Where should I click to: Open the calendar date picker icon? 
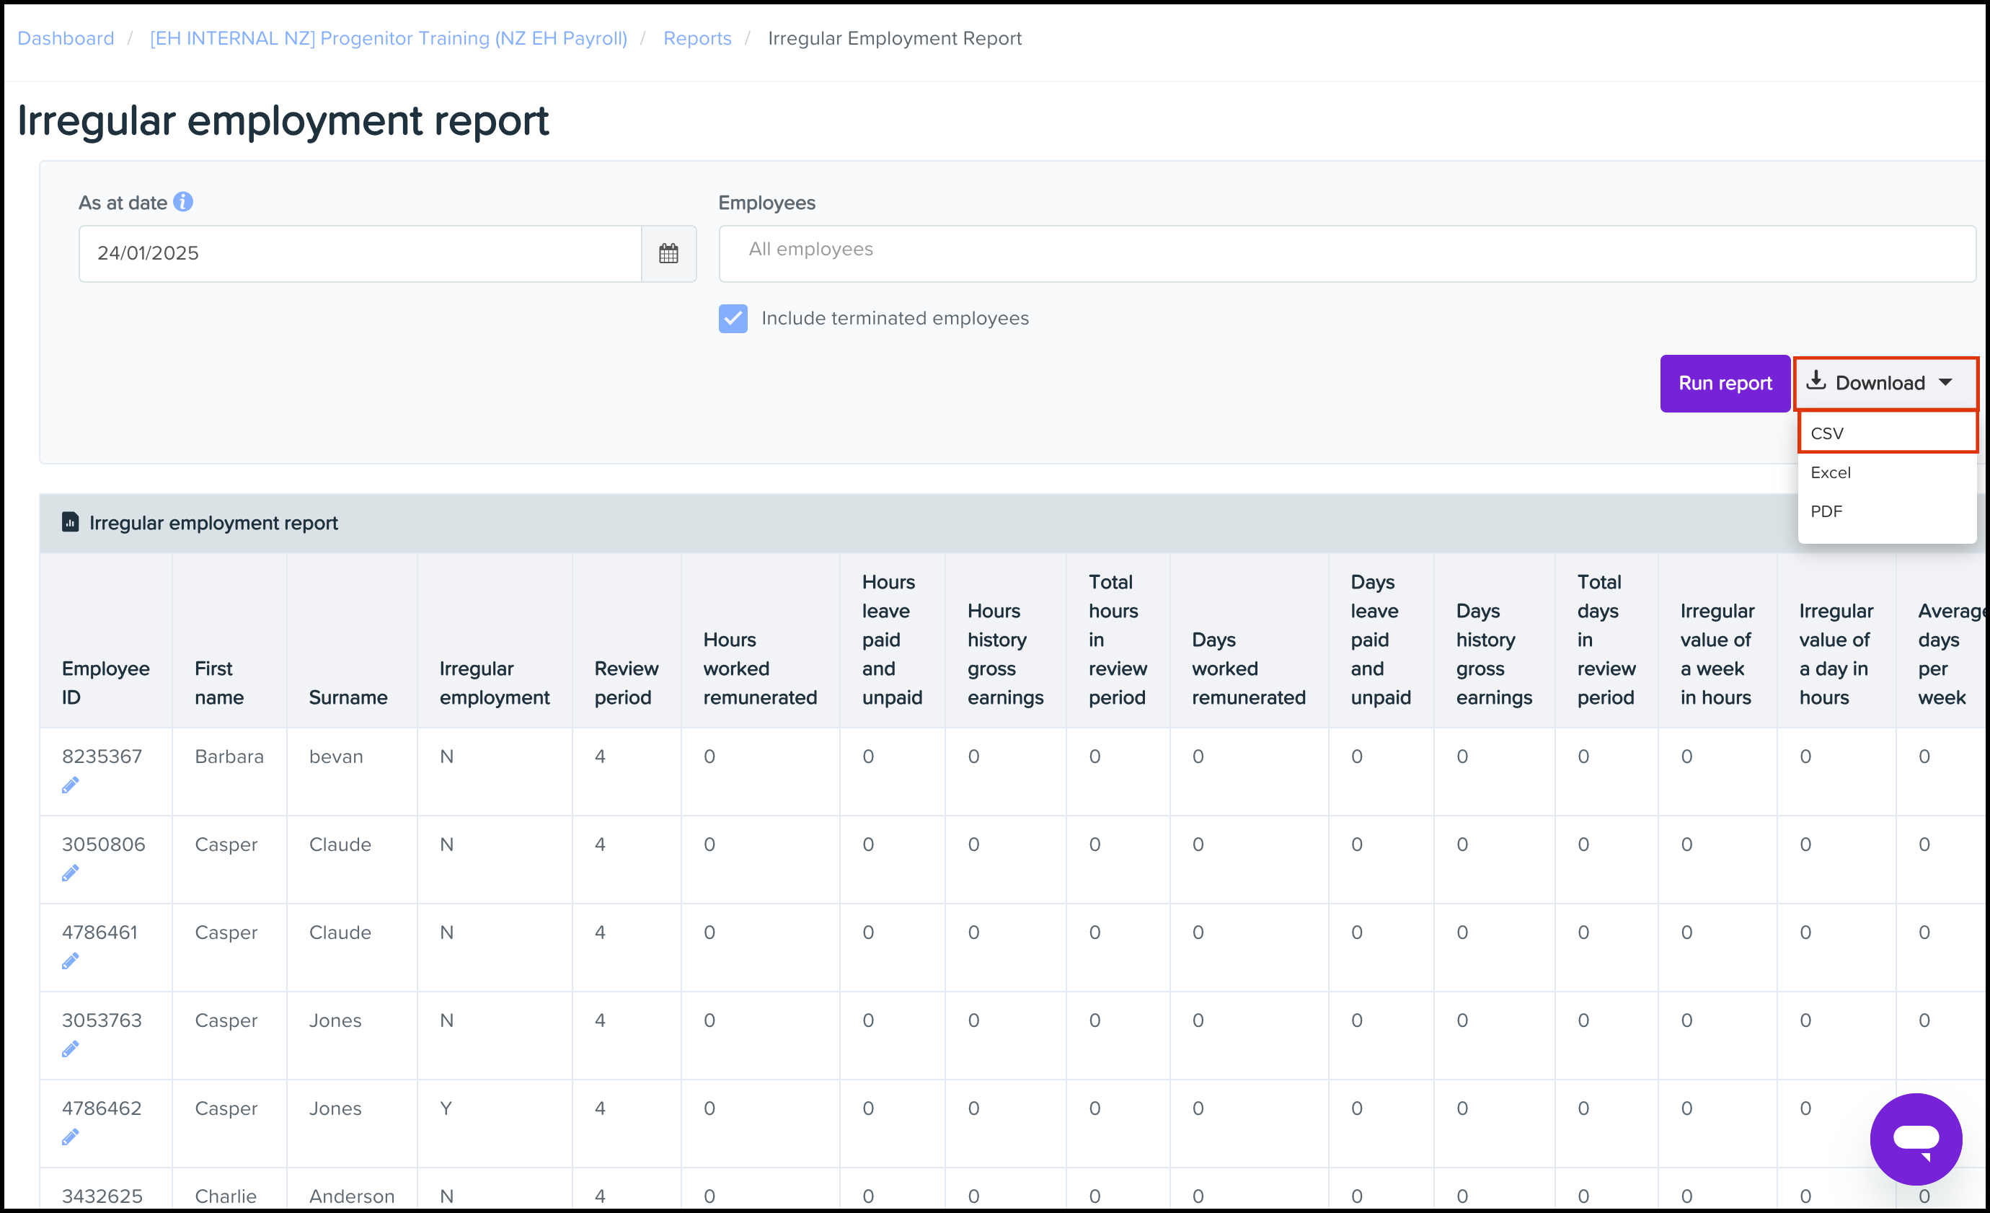coord(668,254)
